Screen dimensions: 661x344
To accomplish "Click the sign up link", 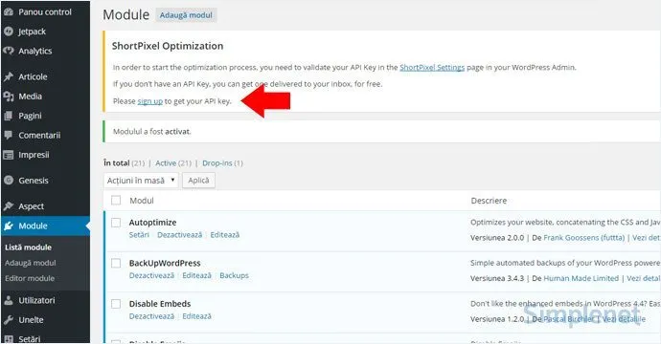I will 150,101.
